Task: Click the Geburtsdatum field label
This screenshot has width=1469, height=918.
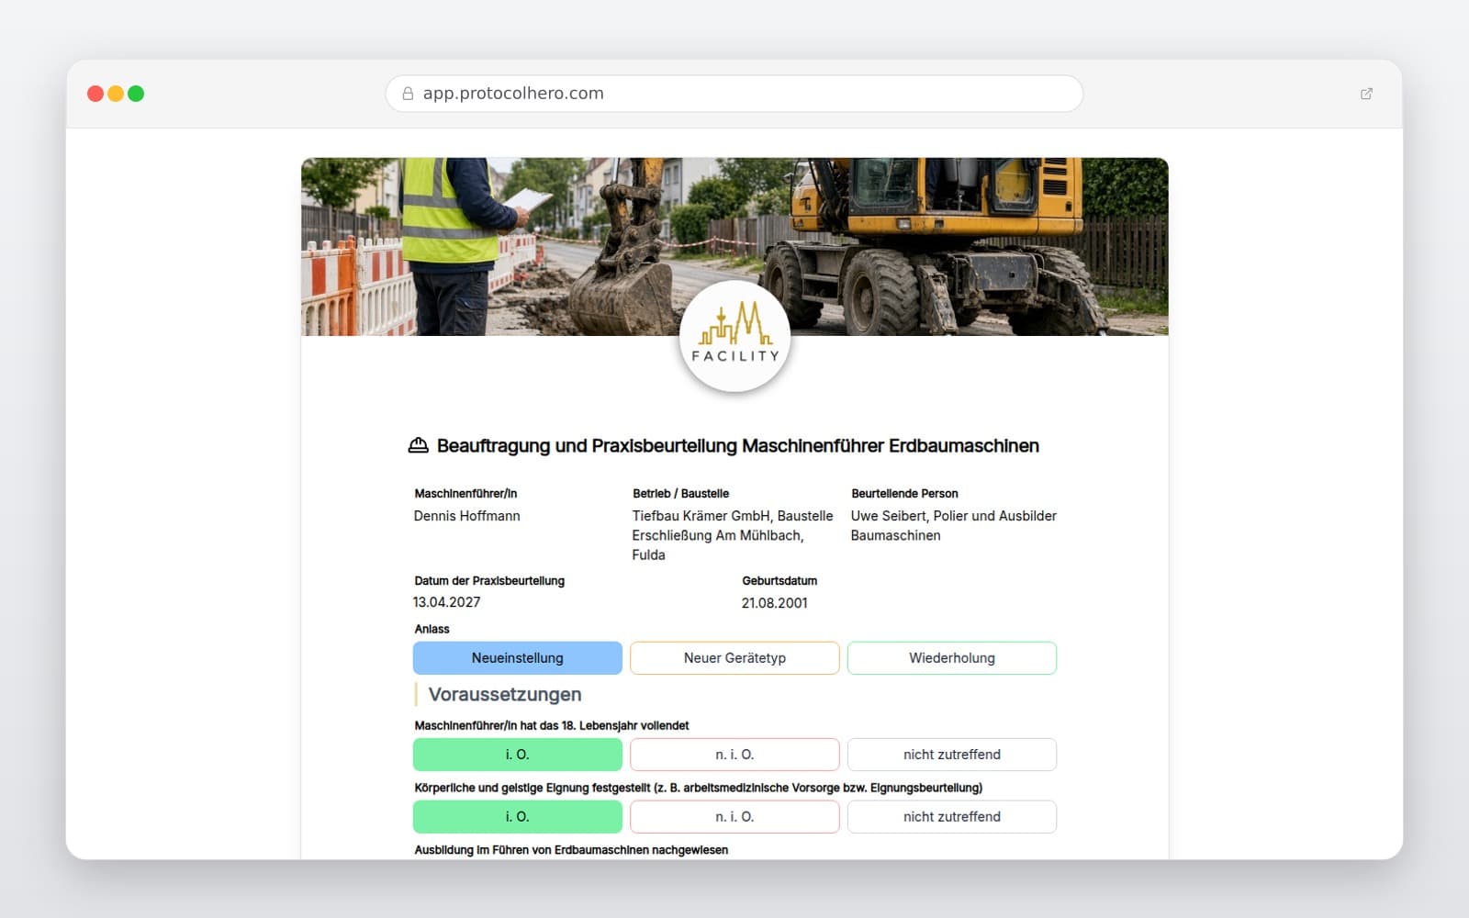Action: pos(779,581)
